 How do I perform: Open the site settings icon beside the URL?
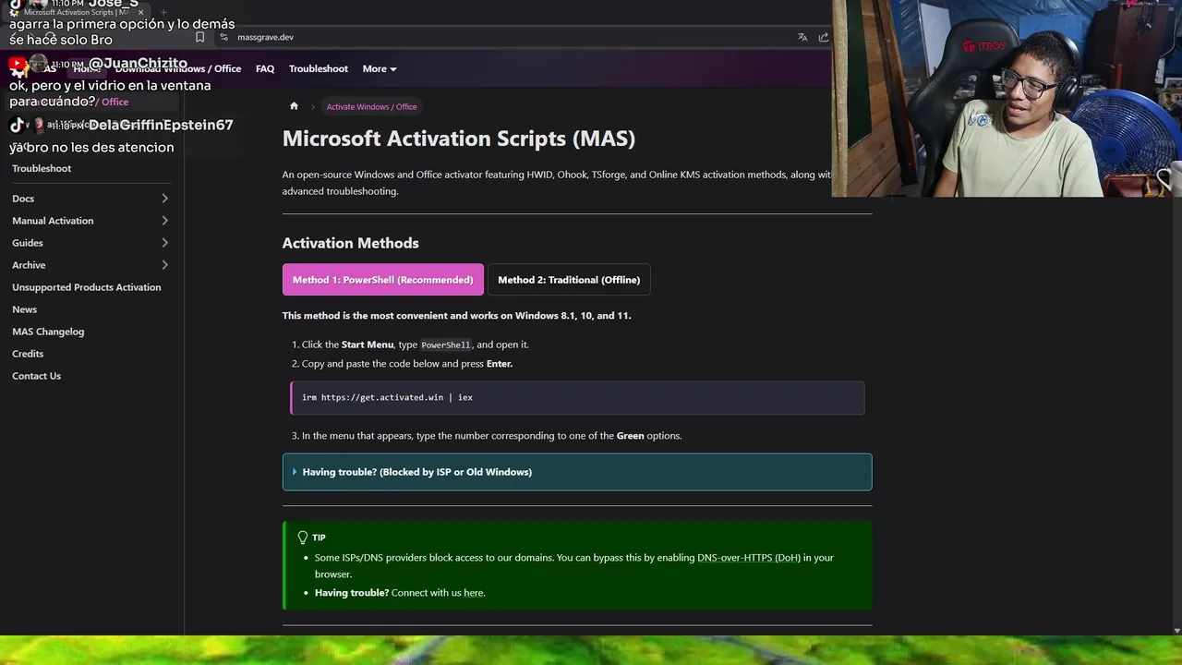click(223, 37)
